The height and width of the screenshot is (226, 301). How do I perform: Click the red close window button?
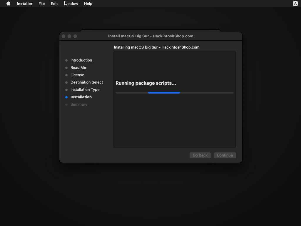63,36
